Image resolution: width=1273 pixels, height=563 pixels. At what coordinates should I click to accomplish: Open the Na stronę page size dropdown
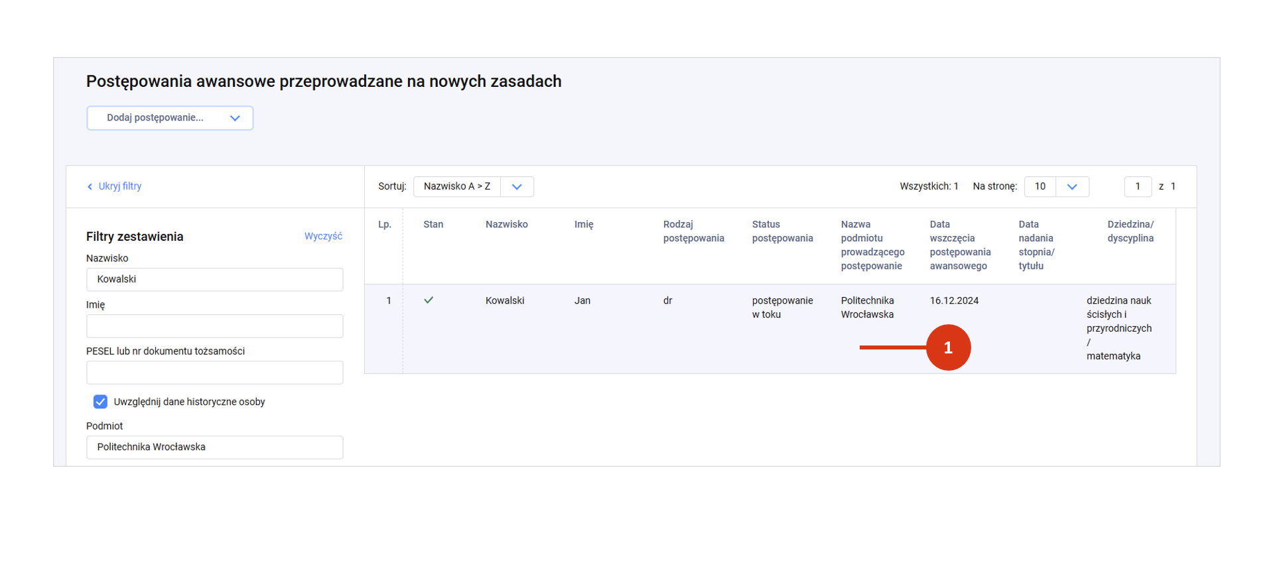tap(1056, 186)
